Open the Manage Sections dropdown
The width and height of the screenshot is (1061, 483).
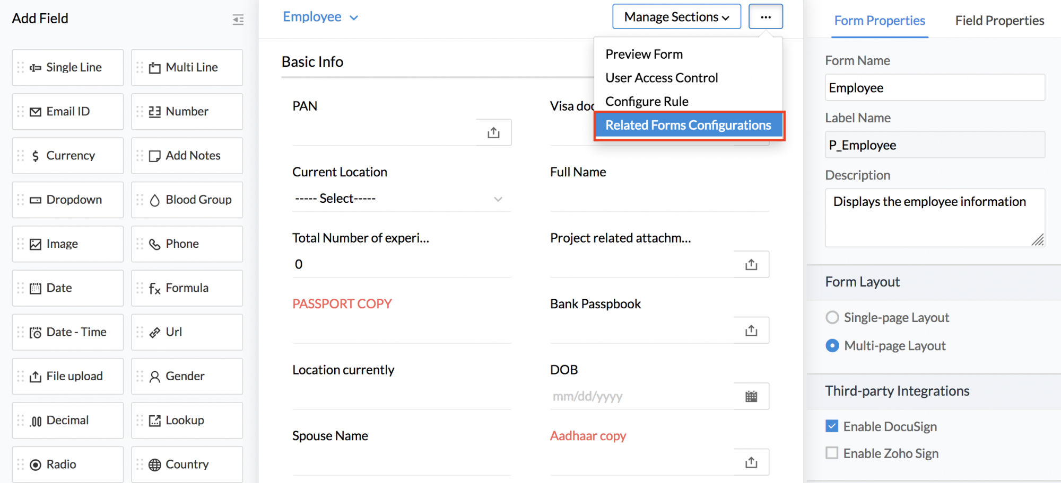coord(676,17)
